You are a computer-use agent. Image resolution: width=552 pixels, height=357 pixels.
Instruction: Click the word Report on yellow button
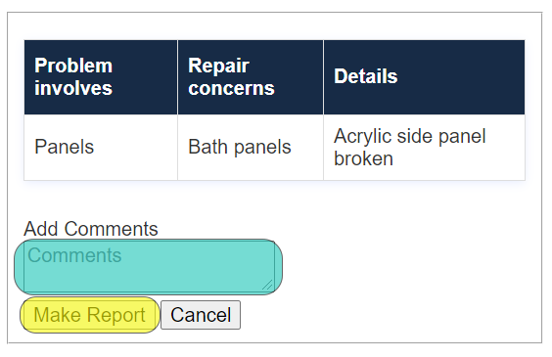click(116, 315)
